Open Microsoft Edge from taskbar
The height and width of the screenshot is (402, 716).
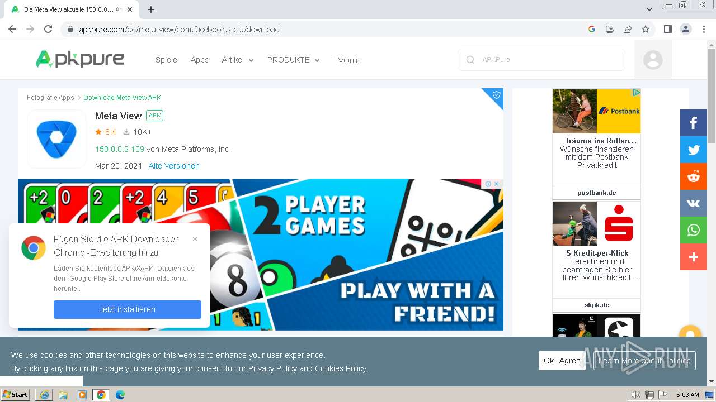[x=120, y=395]
